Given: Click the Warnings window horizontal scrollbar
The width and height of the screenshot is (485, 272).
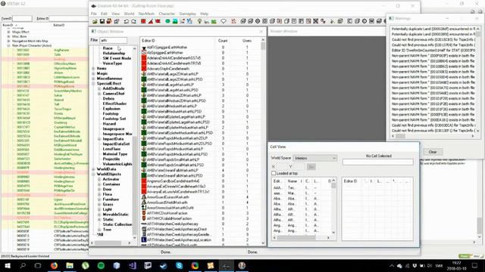Looking at the screenshot, I should [x=433, y=136].
